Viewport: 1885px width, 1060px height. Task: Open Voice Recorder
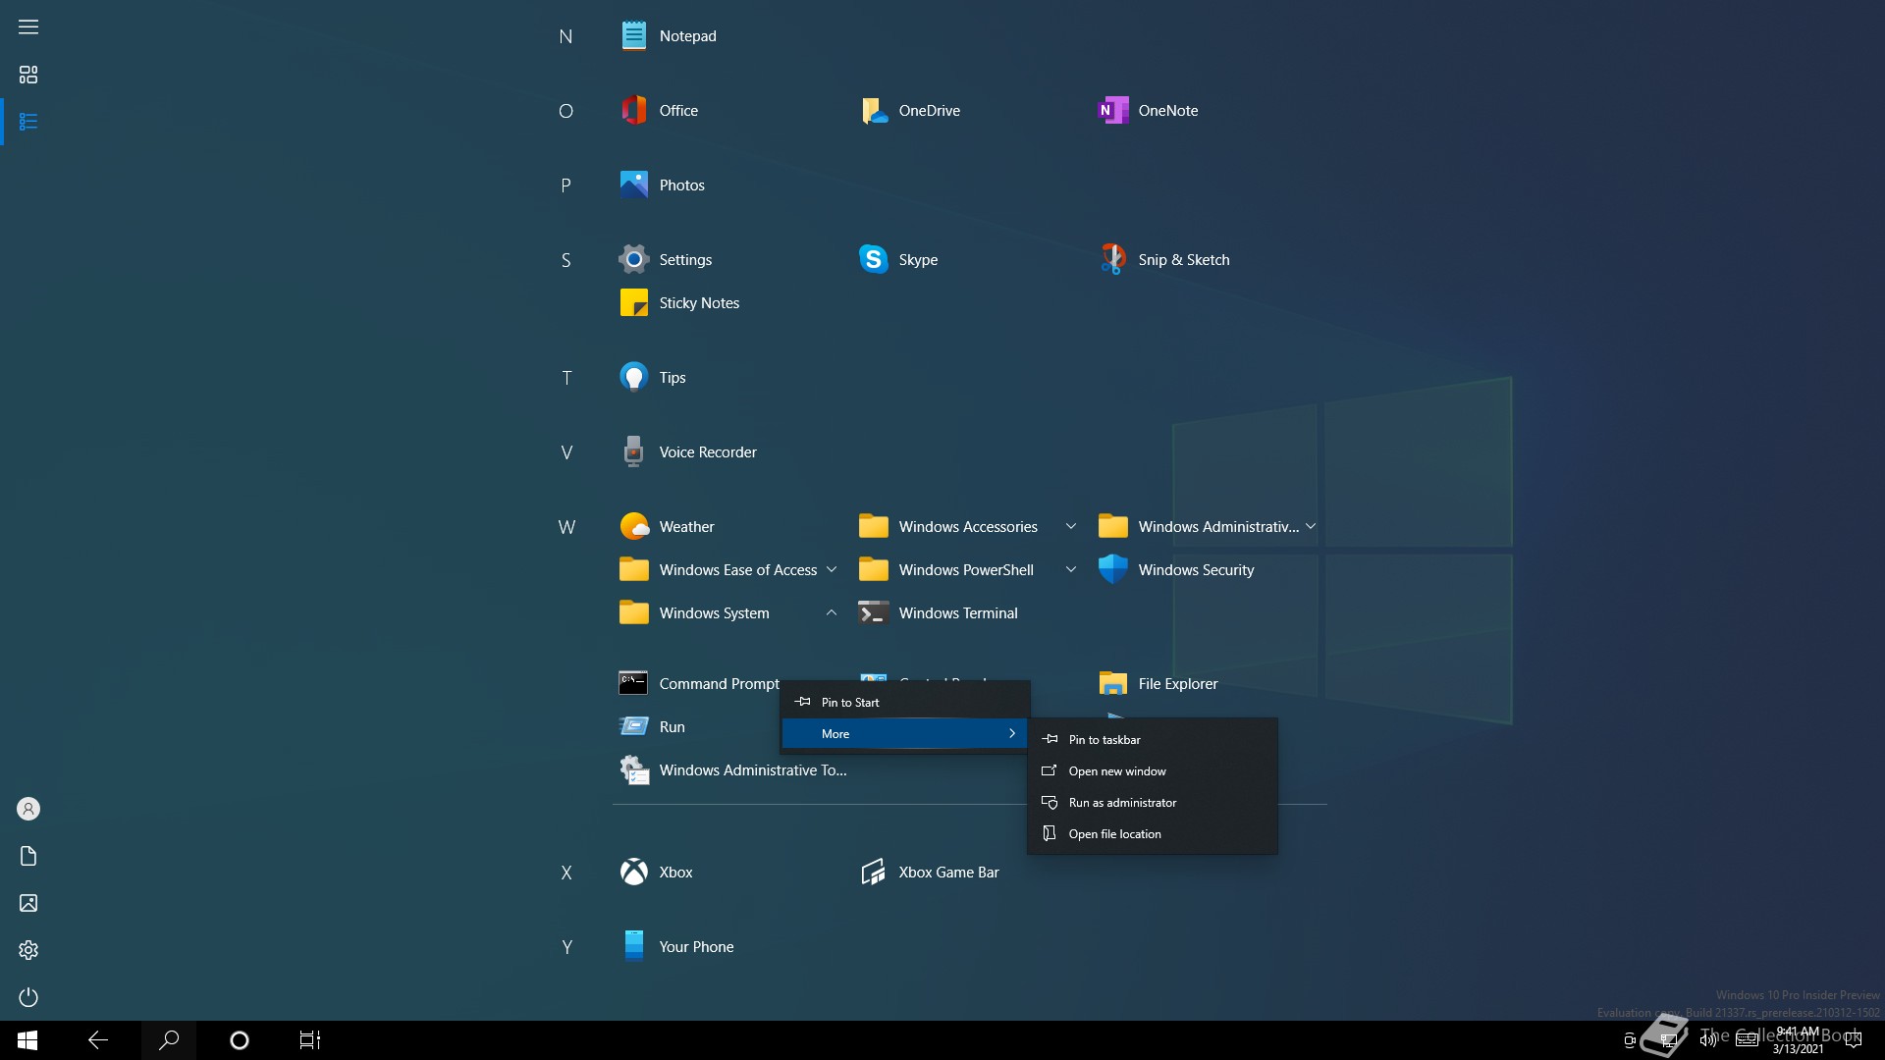click(x=688, y=452)
